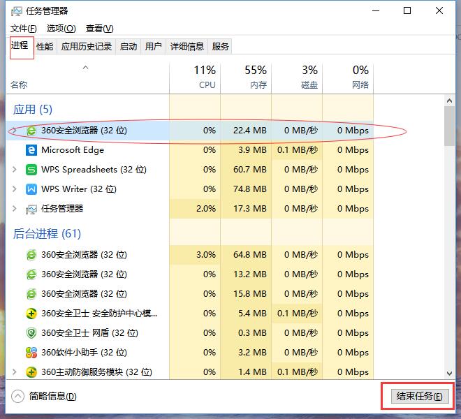The height and width of the screenshot is (419, 461).
Task: Sort by the 网络 column header
Action: pyautogui.click(x=348, y=78)
